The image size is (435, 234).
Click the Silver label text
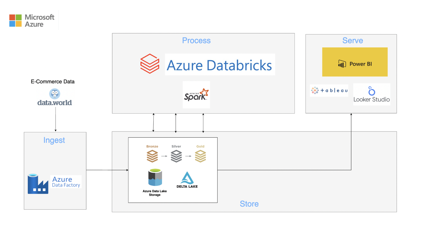tap(176, 146)
